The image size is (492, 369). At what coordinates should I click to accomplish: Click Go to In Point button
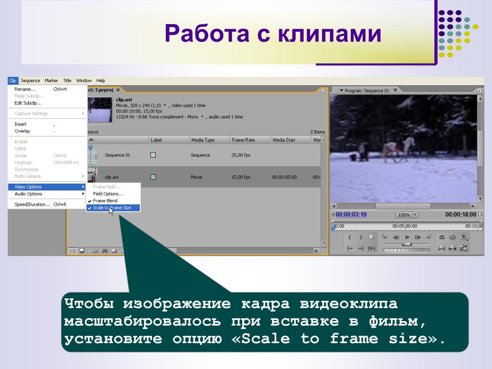pyautogui.click(x=349, y=248)
